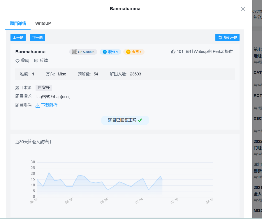Screen dimensions: 262x219
Task: Select the XSC entry in right sidebar
Action: tap(258, 119)
